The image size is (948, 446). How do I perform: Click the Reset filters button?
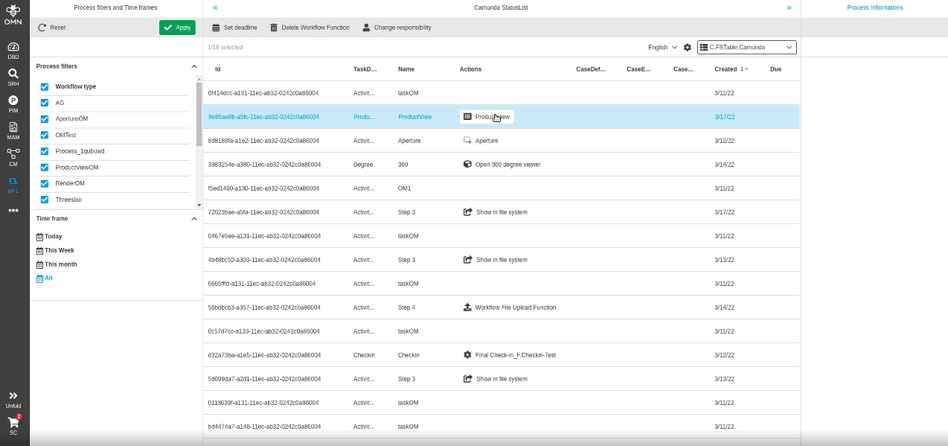click(x=52, y=28)
